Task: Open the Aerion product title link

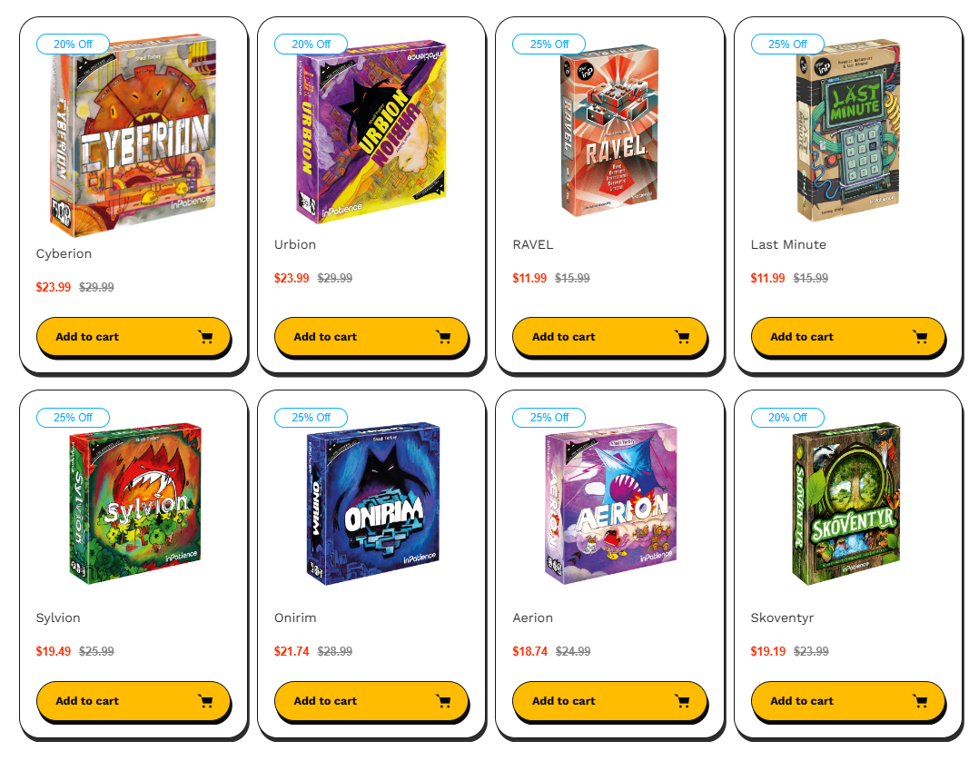Action: point(533,618)
